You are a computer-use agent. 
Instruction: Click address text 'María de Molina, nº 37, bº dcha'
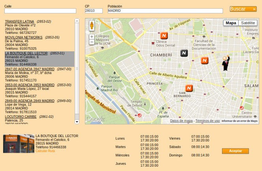pos(28,73)
